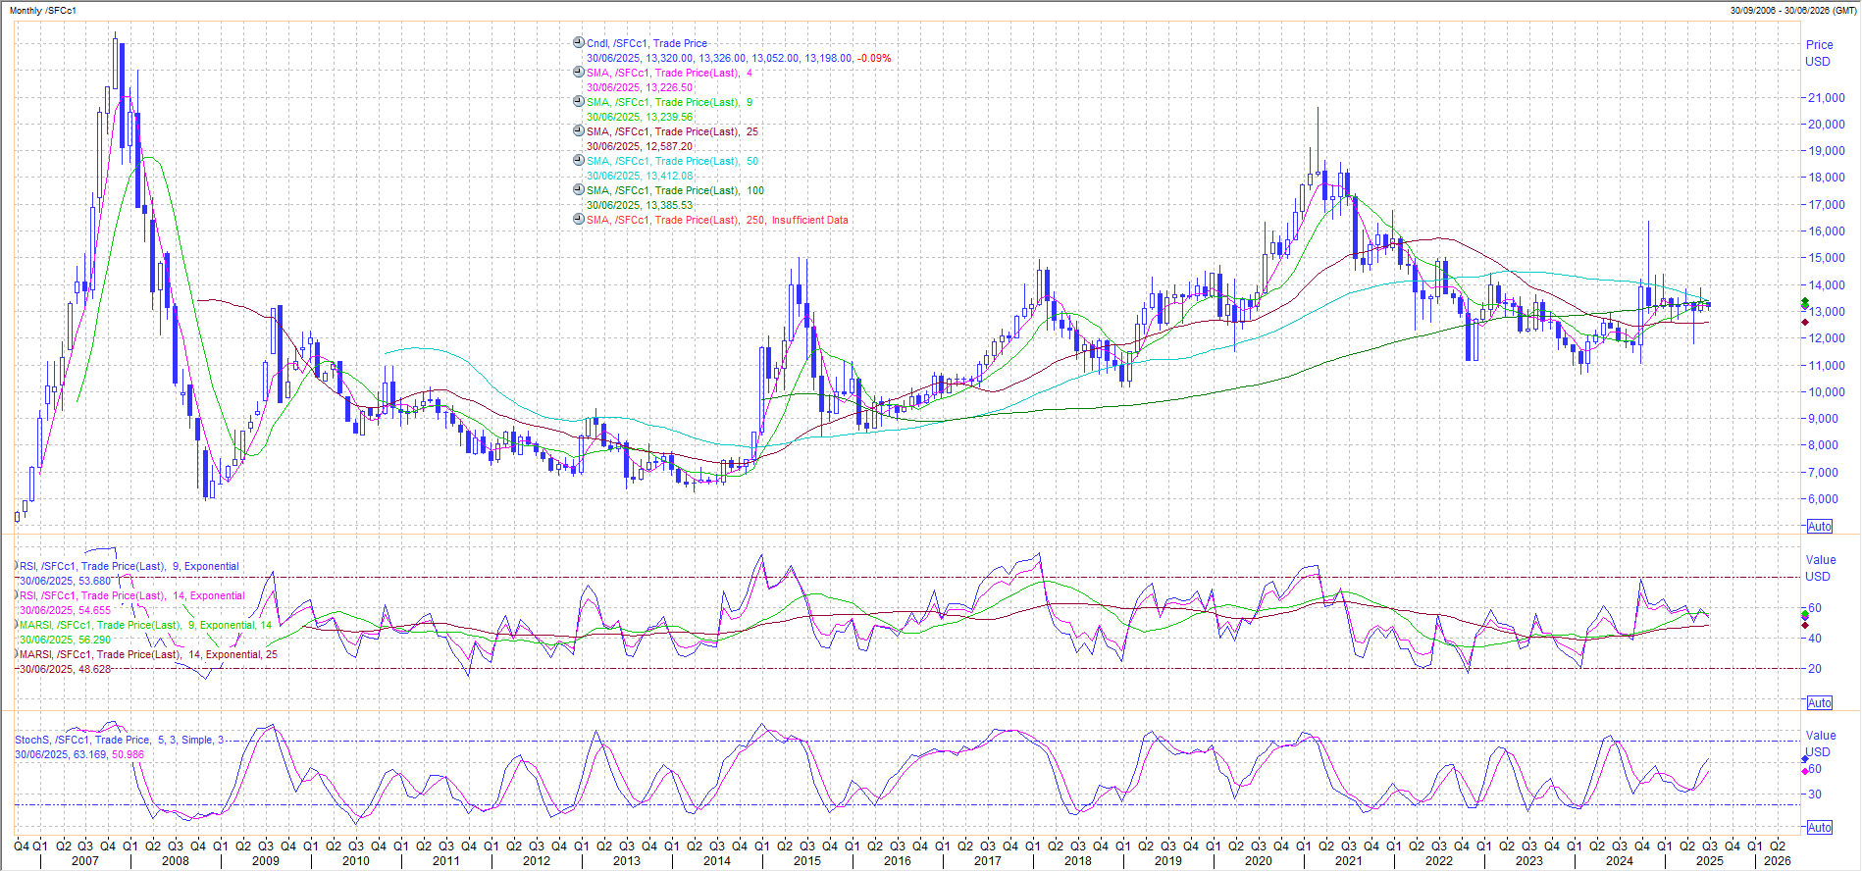Select the MARSI 14 Exponential 25 legend label

pos(149,654)
